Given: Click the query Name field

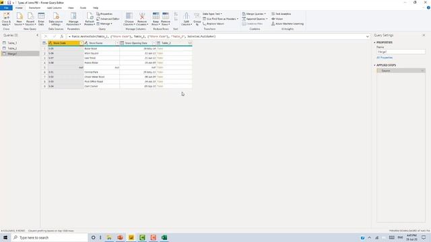Looking at the screenshot, I should pos(401,52).
